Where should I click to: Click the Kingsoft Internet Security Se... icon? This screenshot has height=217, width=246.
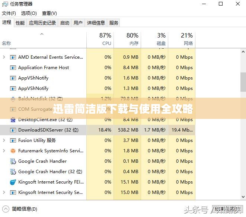pyautogui.click(x=13, y=192)
